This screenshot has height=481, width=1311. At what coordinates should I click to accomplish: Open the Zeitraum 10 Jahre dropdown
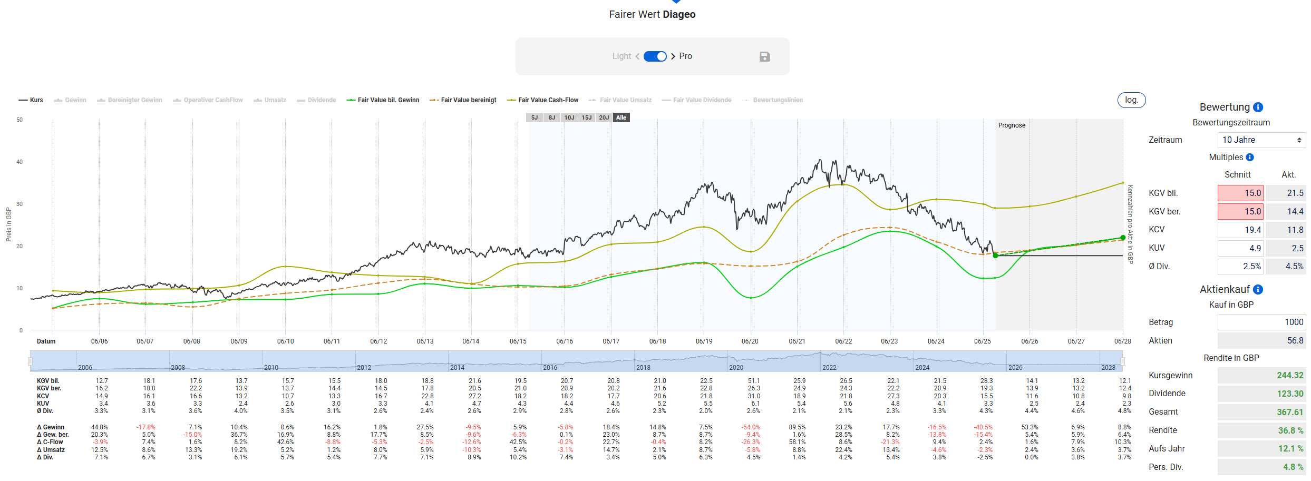tap(1261, 140)
